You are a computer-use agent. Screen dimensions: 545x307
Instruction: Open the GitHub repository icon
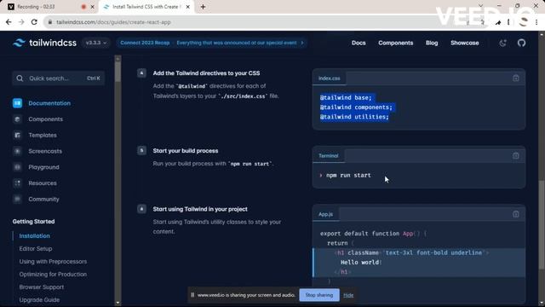521,43
